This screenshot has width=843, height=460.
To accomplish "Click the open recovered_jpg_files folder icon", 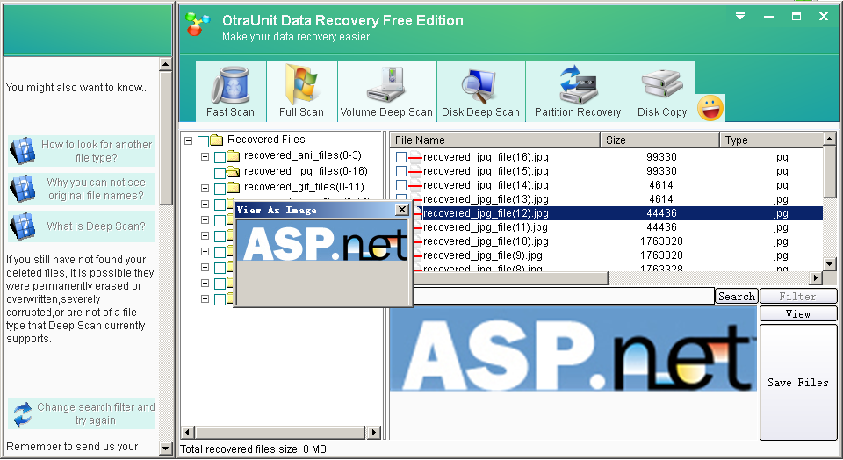I will [234, 171].
